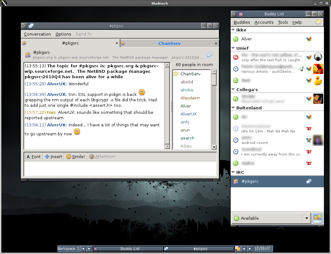Viewport: 331px width, 254px height.
Task: Close the ChanServ conversation tab
Action: 216,43
